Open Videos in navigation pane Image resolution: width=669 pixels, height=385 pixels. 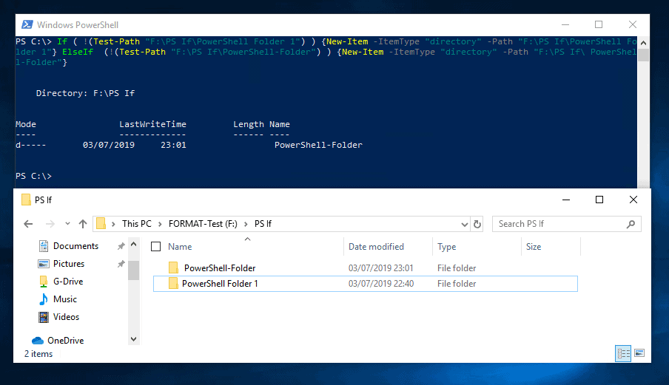[66, 317]
